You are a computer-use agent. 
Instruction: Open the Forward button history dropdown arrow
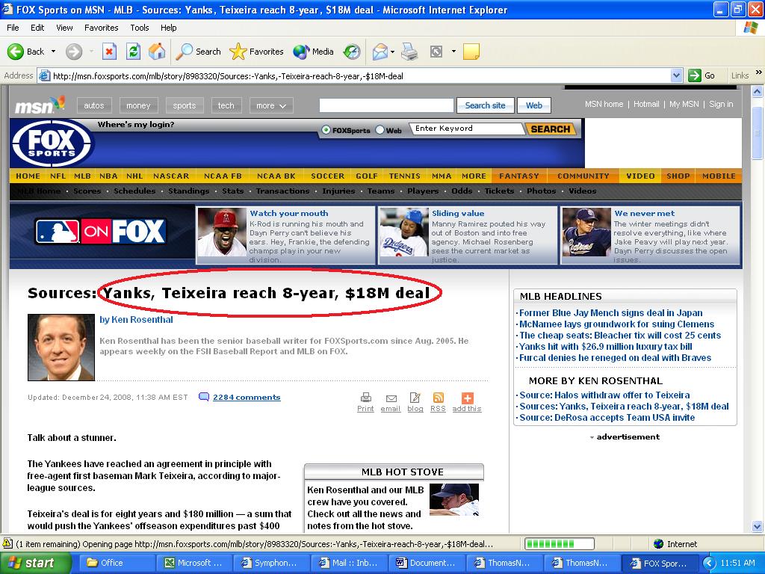click(x=90, y=52)
